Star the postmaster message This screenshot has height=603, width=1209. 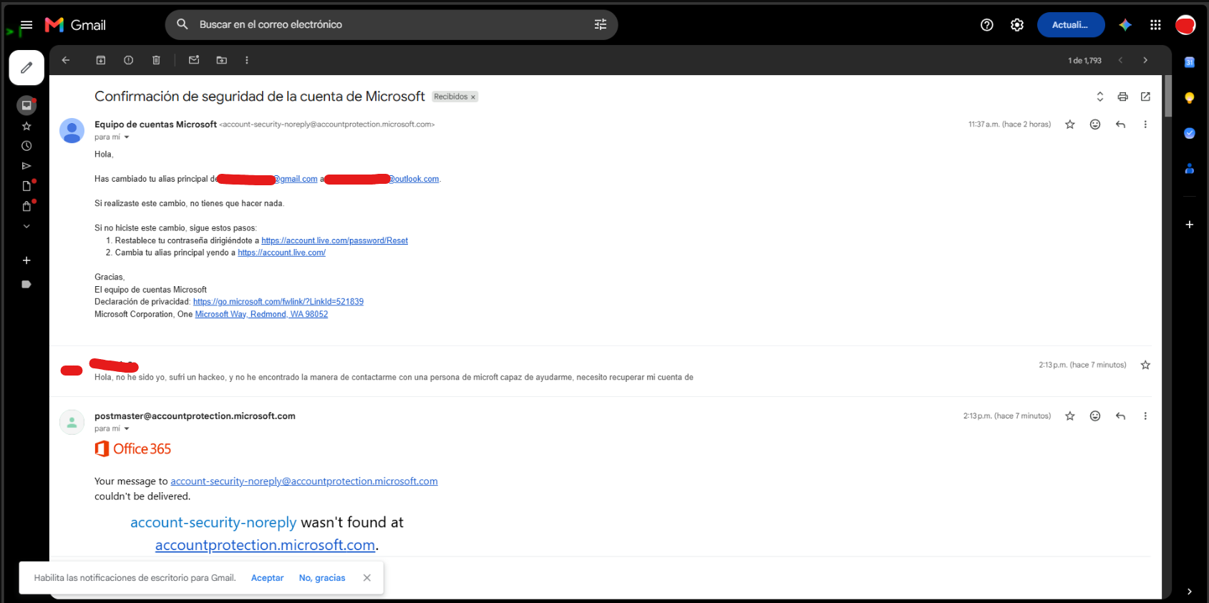[1070, 416]
